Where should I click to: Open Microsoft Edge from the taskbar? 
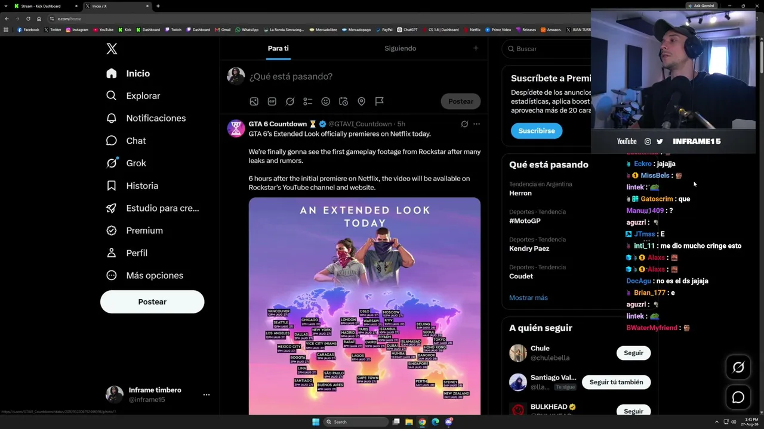pyautogui.click(x=435, y=422)
